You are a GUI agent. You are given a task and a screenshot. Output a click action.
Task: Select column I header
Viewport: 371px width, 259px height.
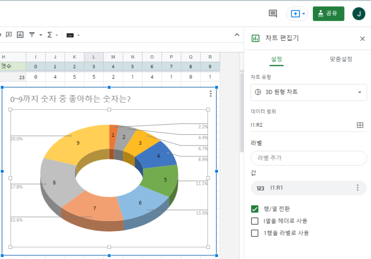click(36, 57)
